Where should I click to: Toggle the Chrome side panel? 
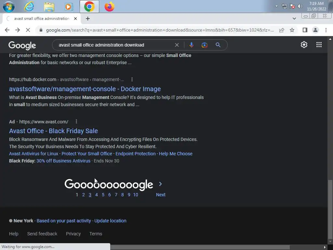click(x=305, y=30)
